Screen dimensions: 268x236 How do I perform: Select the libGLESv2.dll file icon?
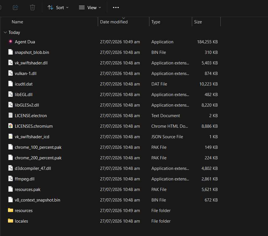(11, 105)
